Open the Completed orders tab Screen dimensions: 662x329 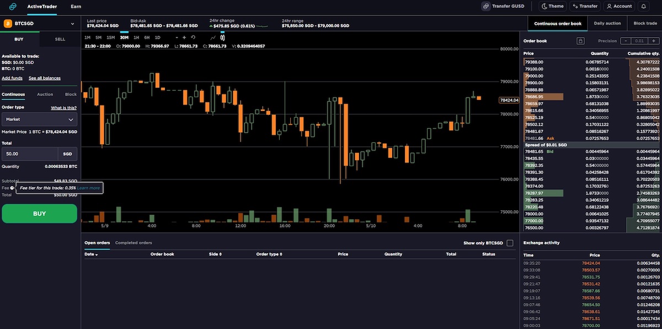tap(134, 243)
